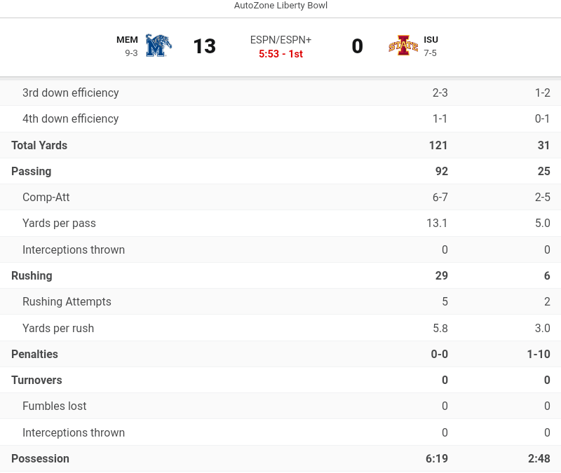Click the Rushing Attempts row label
This screenshot has width=561, height=473.
click(67, 302)
